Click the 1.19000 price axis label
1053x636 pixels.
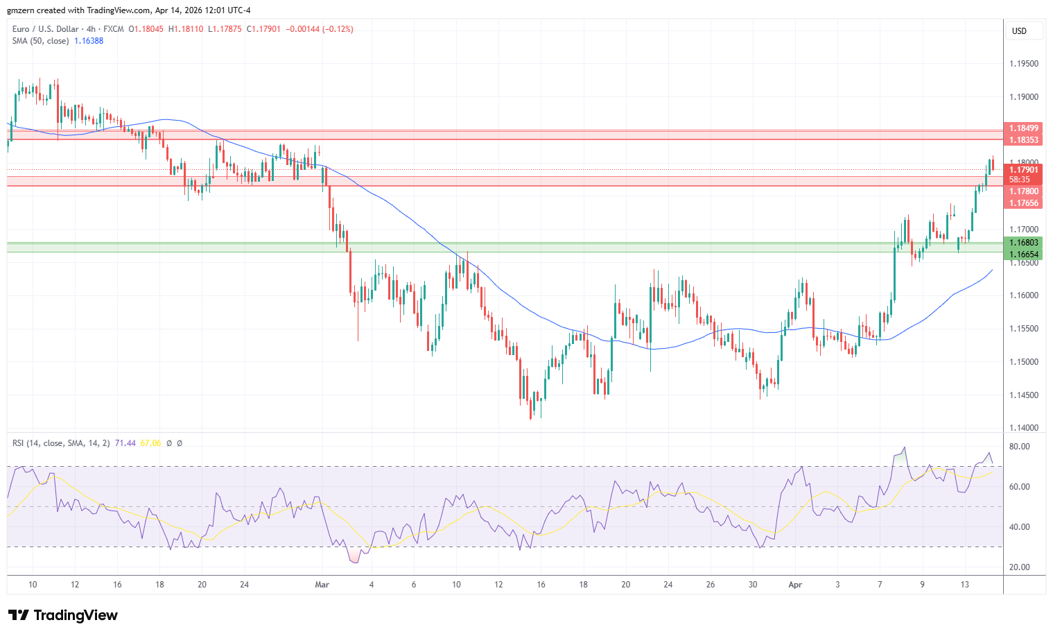tap(1024, 97)
